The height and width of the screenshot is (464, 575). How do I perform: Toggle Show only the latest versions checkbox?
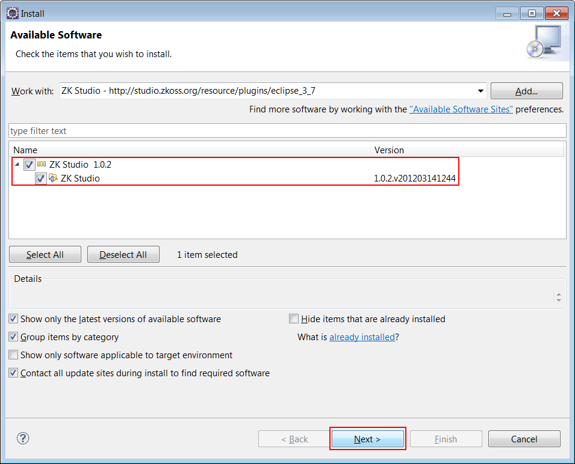13,319
